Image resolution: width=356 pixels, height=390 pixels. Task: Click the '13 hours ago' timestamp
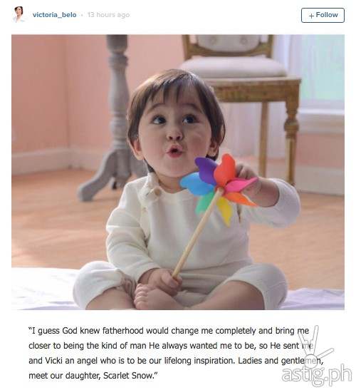[x=108, y=15]
